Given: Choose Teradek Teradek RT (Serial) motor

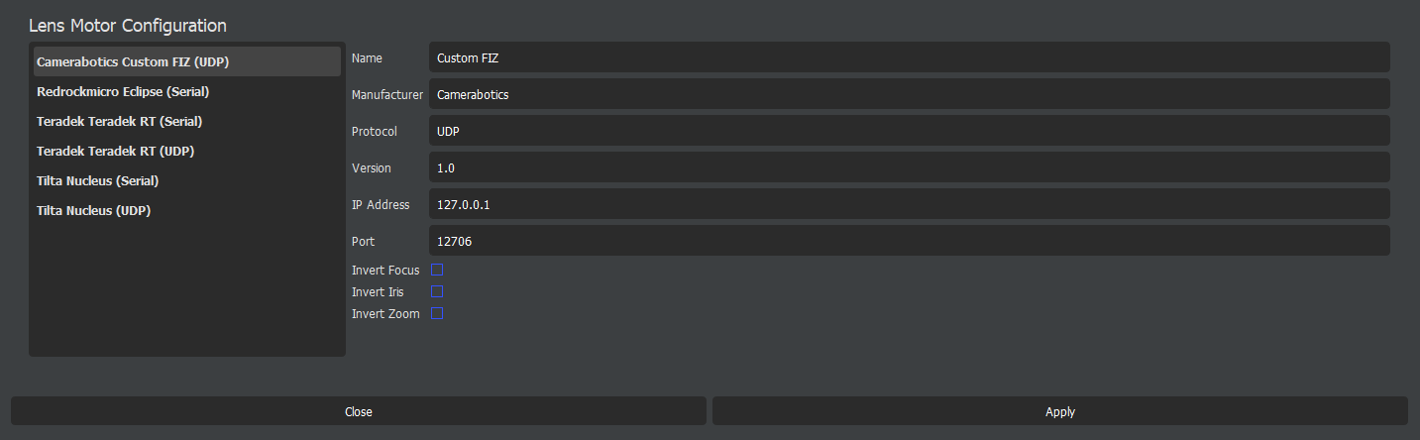Looking at the screenshot, I should point(187,121).
